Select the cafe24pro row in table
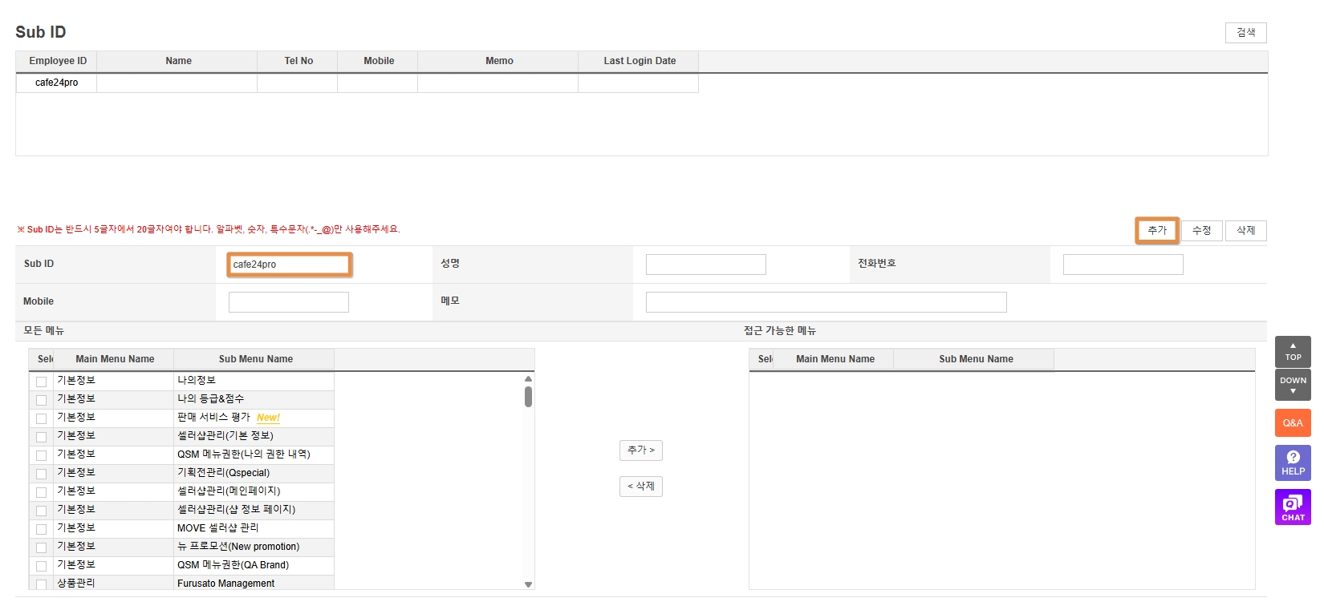 (x=56, y=83)
